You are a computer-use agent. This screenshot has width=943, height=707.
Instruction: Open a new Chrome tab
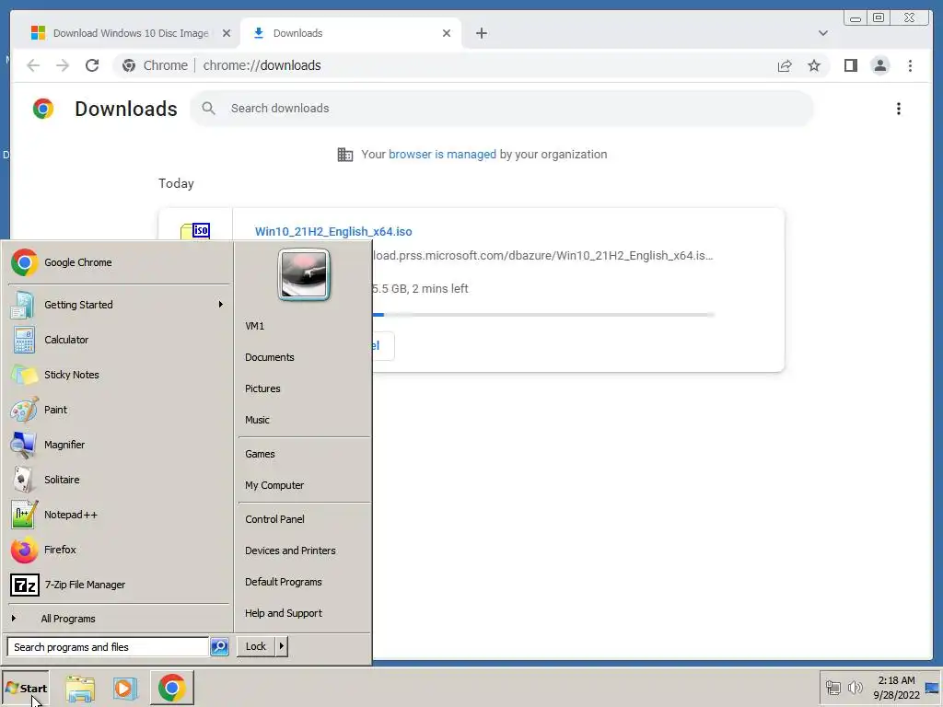click(481, 33)
